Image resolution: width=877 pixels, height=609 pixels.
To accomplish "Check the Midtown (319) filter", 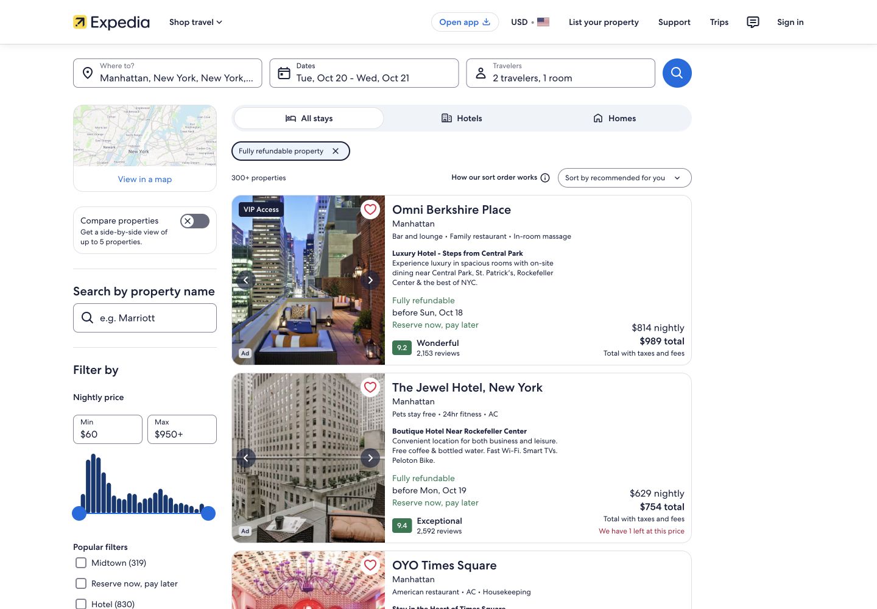I will tap(81, 563).
